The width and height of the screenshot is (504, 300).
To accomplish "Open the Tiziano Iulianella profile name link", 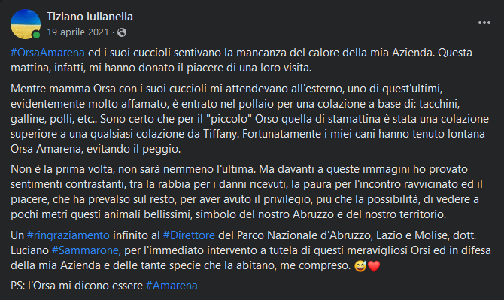I will tap(90, 17).
